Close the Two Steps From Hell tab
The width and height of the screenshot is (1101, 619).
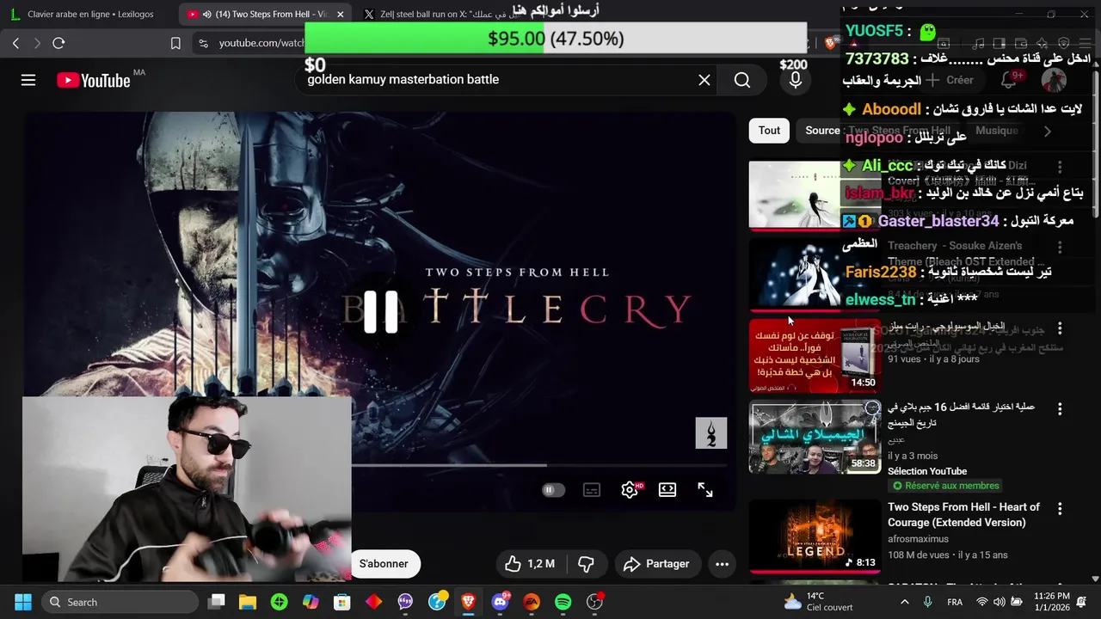pos(341,15)
